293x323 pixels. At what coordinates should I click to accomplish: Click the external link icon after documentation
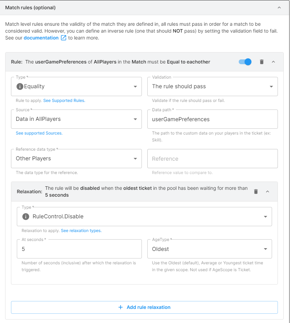click(63, 38)
